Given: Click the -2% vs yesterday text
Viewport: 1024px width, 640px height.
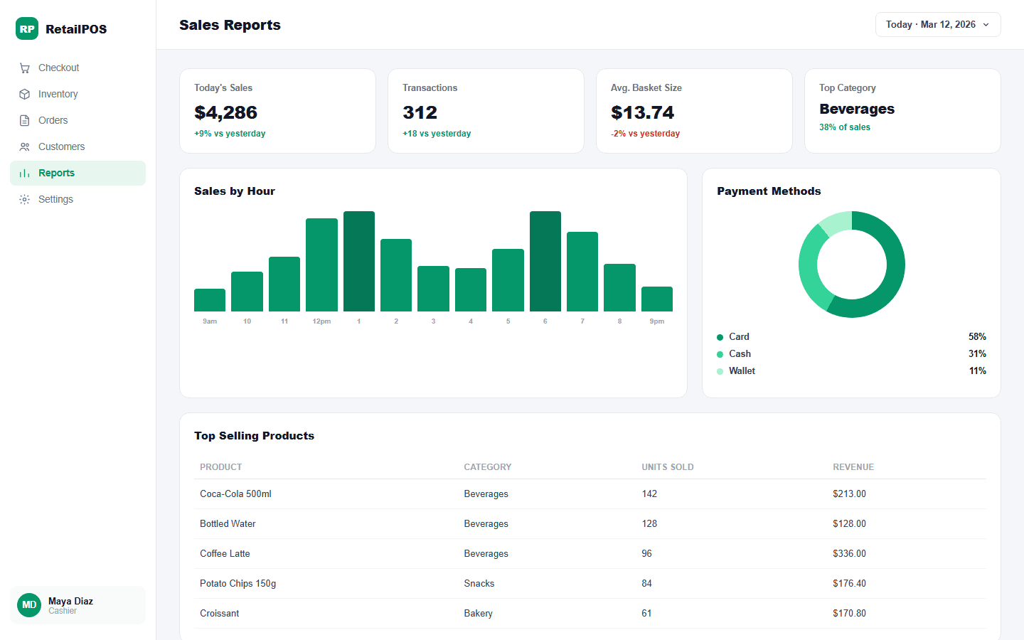Looking at the screenshot, I should 646,134.
